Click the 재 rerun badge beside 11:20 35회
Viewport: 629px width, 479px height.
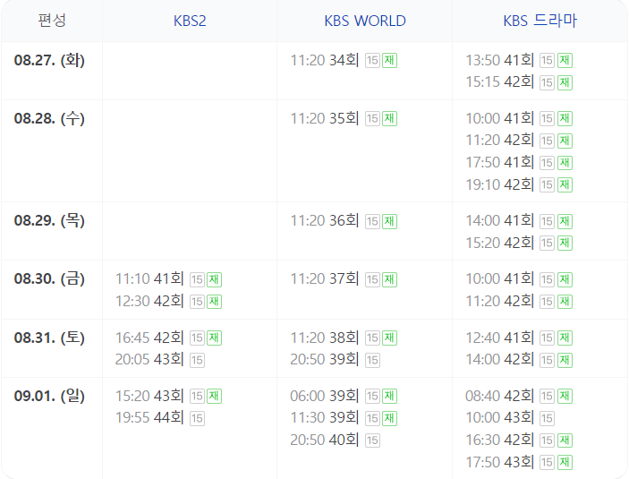389,119
